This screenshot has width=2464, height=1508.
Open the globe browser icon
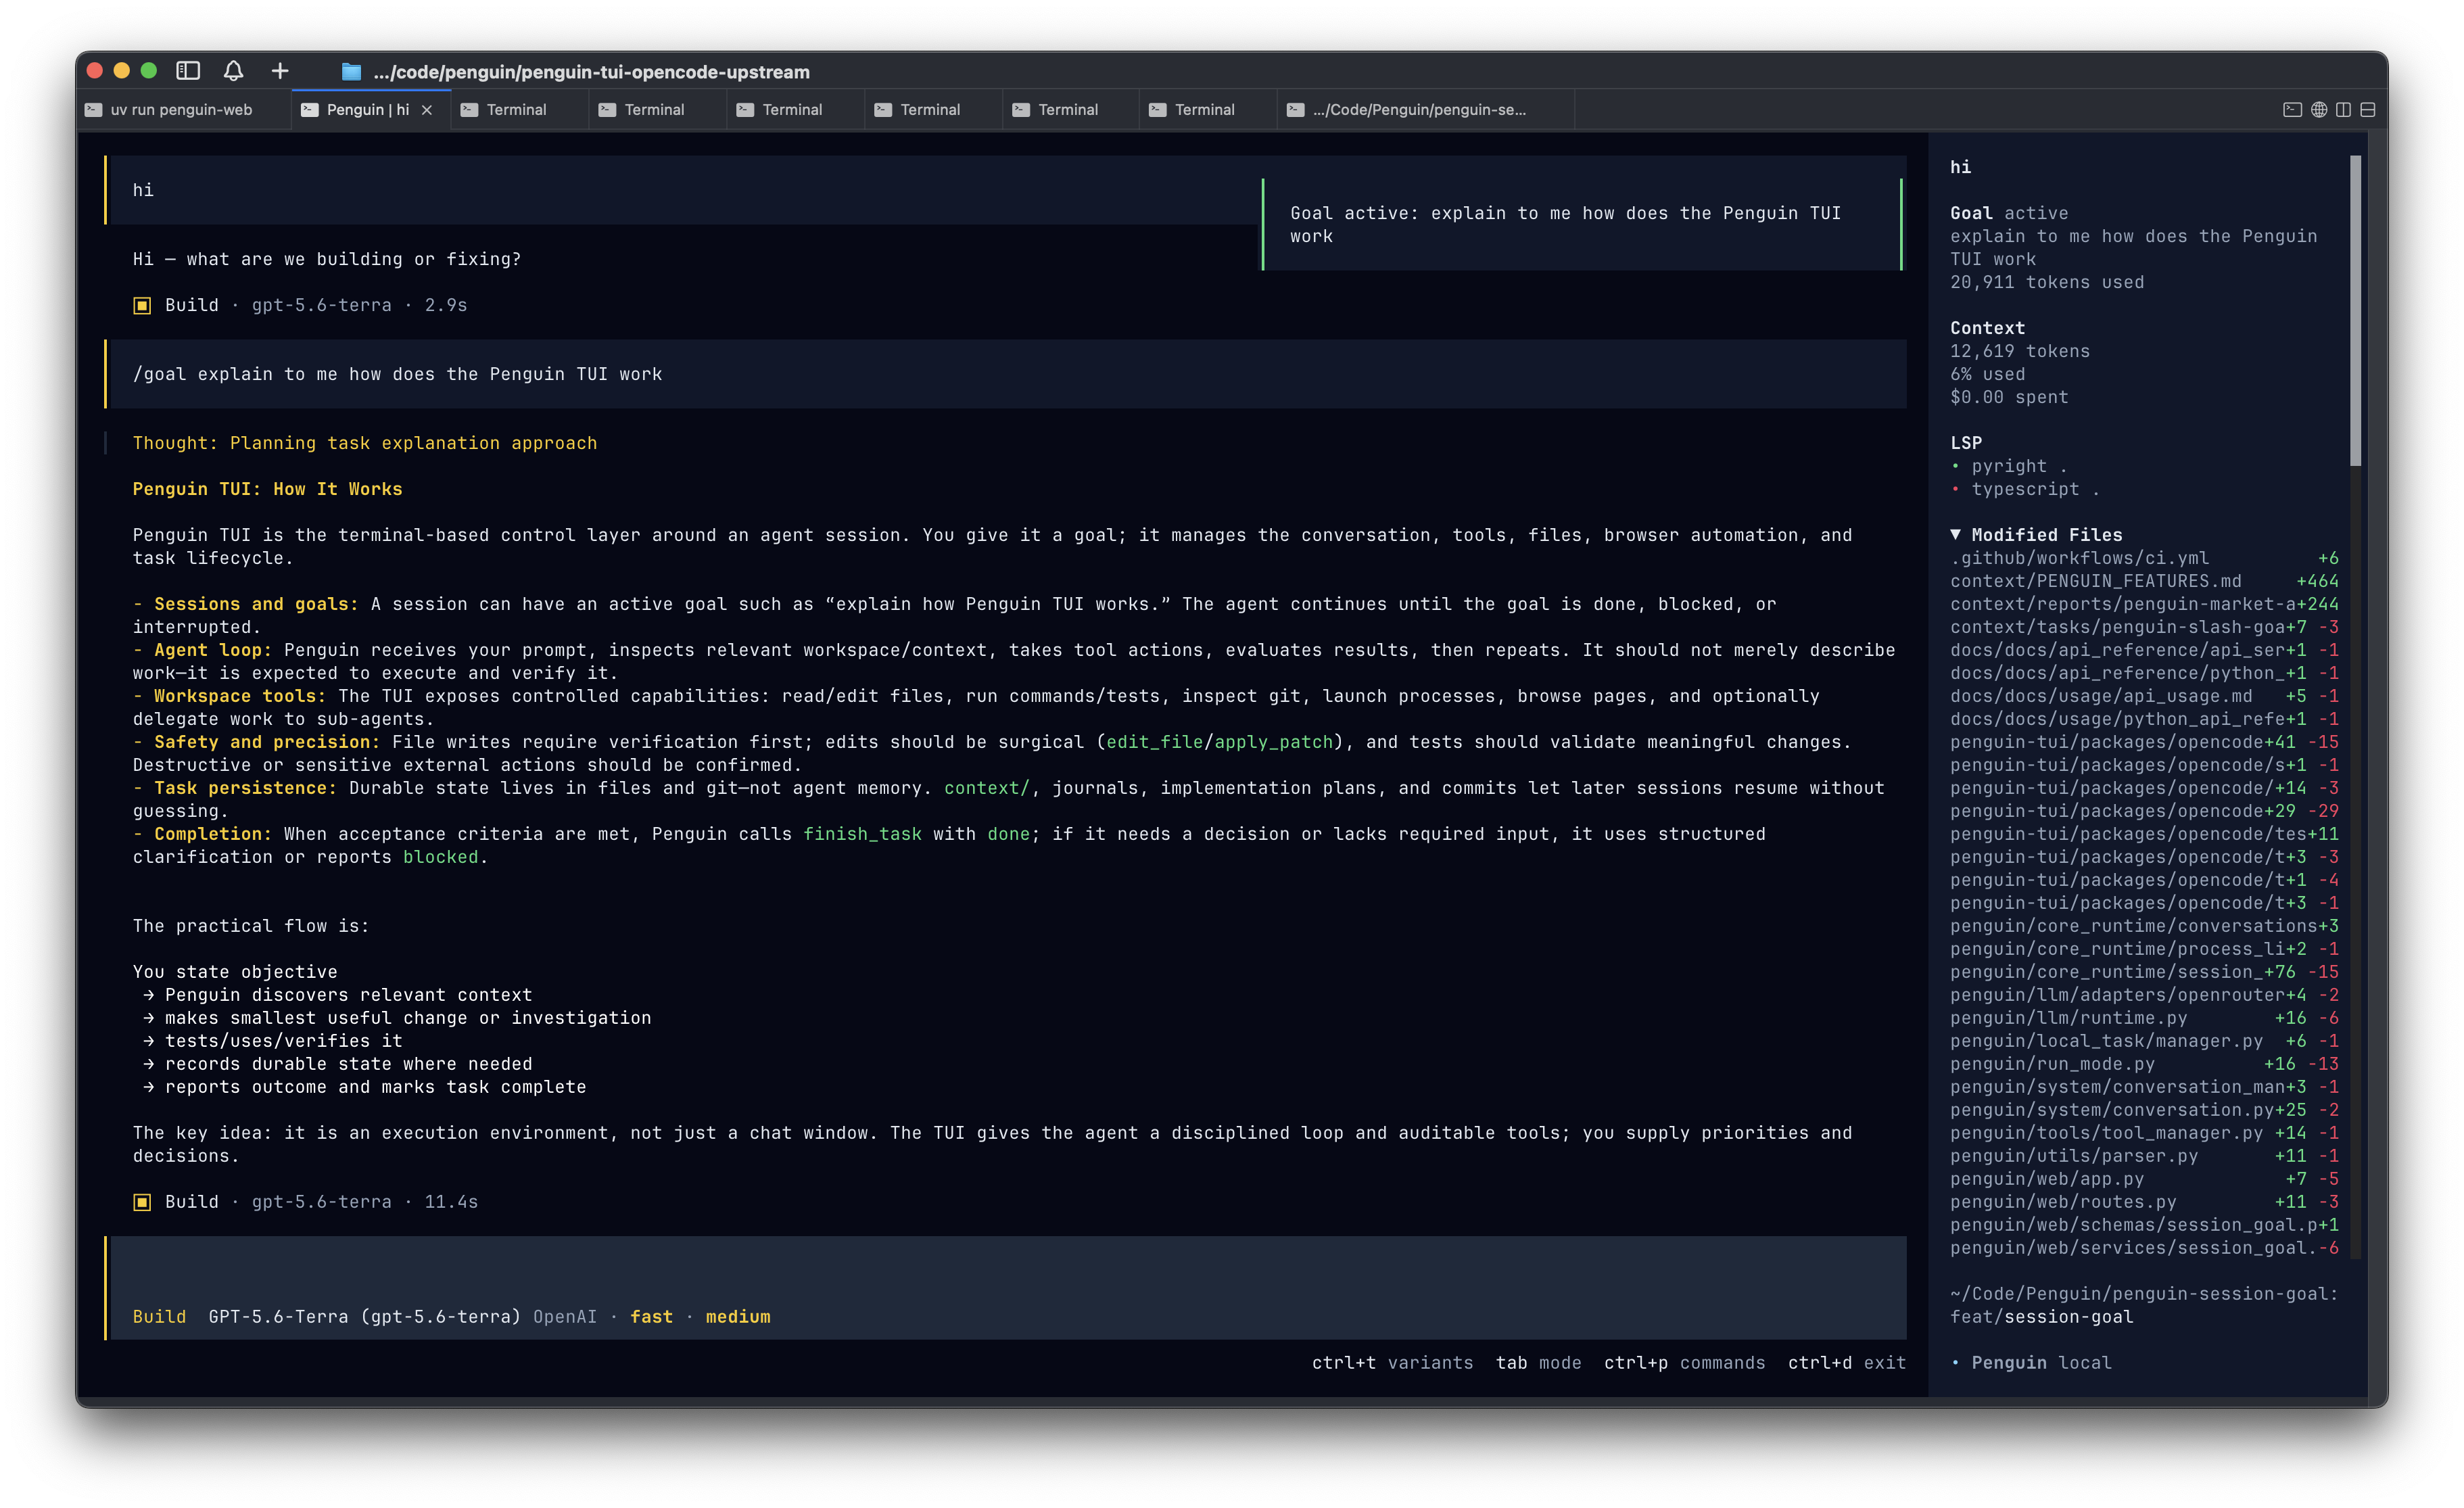point(2319,110)
